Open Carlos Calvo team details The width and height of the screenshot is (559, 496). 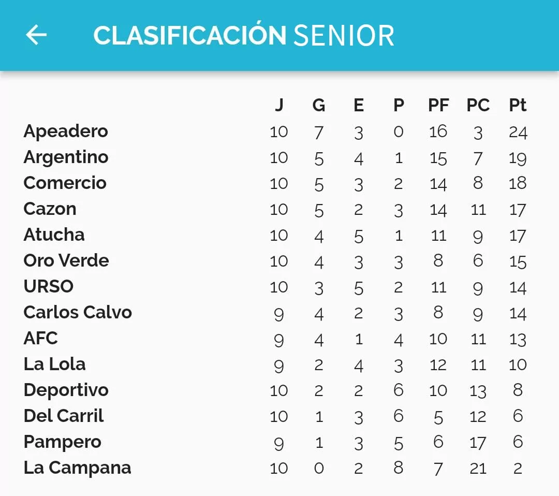(x=78, y=312)
